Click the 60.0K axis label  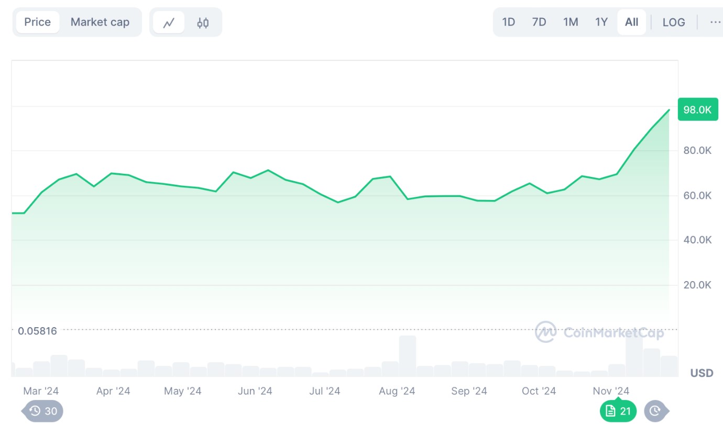(697, 195)
